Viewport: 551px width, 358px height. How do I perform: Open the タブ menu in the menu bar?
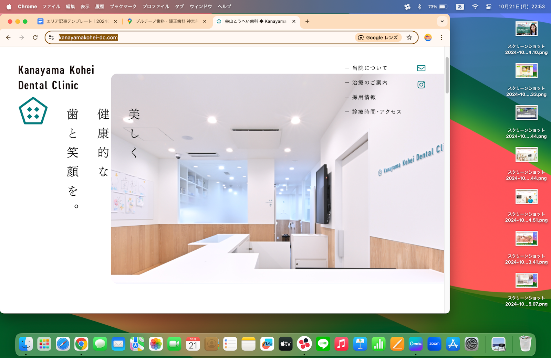pos(179,7)
